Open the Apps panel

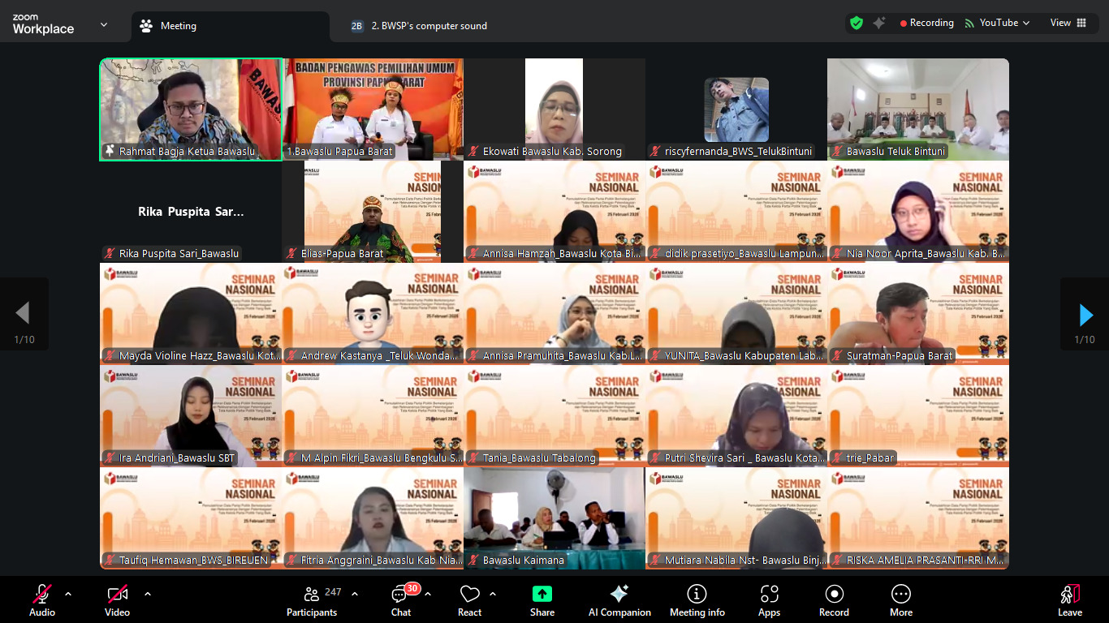pyautogui.click(x=769, y=595)
